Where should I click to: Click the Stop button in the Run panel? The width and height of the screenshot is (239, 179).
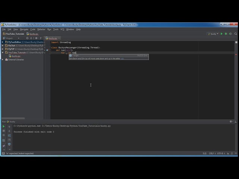(x=4, y=131)
